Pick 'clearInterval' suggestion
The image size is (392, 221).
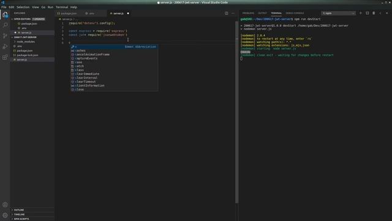coord(114,78)
